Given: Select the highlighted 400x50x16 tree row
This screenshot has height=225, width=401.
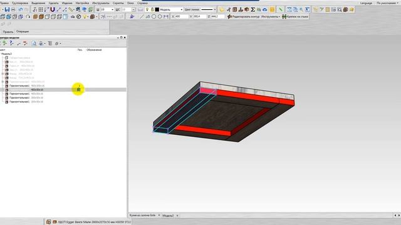Looking at the screenshot, I should pos(63,90).
